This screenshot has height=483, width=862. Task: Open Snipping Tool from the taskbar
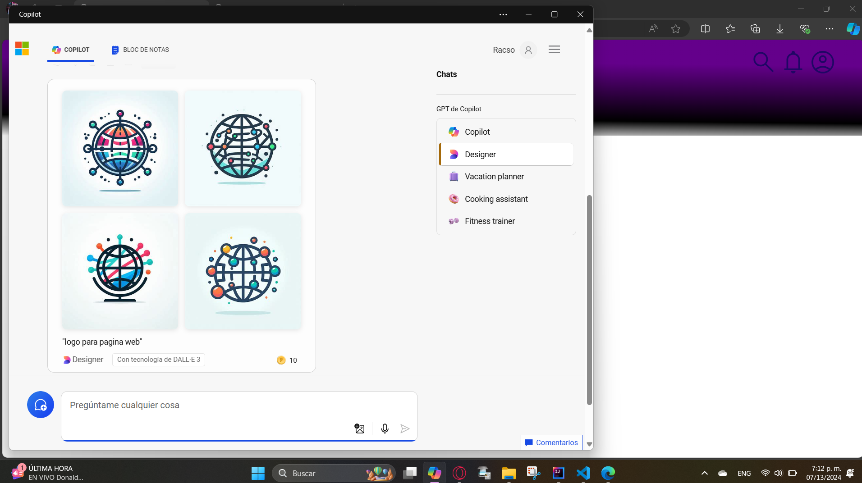[x=534, y=473]
